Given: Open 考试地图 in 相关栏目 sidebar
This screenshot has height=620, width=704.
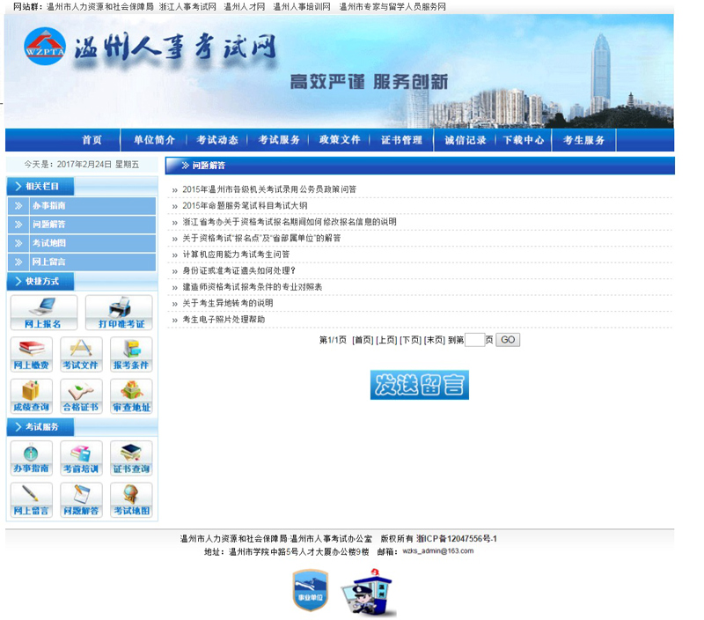Looking at the screenshot, I should click(x=82, y=243).
